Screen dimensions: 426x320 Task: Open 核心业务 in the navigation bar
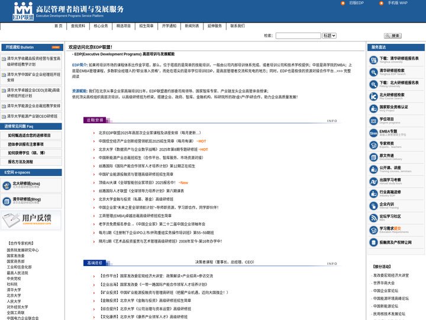(x=101, y=26)
